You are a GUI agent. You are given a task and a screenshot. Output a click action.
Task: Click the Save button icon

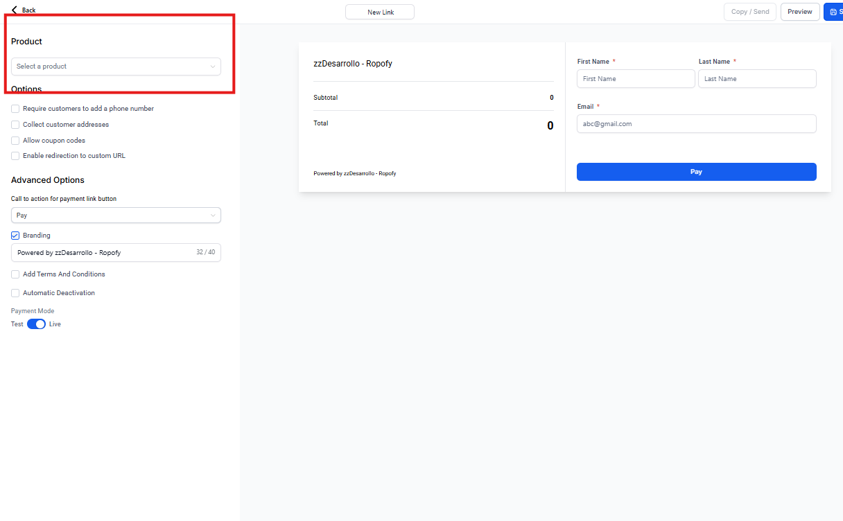tap(833, 12)
